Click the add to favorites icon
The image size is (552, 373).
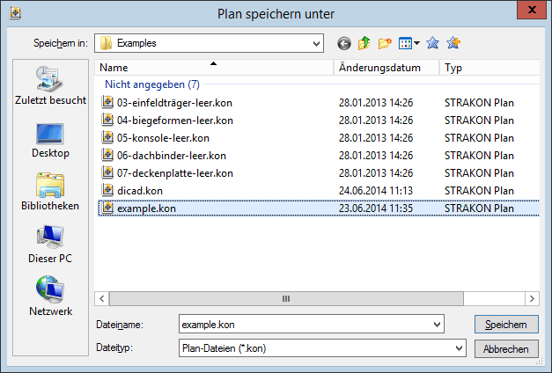pyautogui.click(x=453, y=42)
